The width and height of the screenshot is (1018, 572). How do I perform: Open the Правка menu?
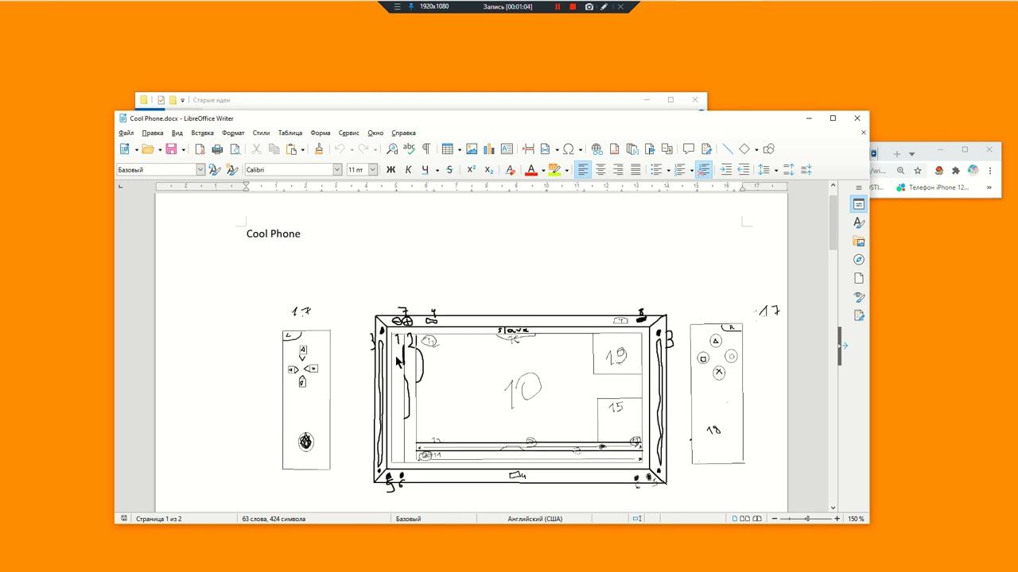point(152,133)
